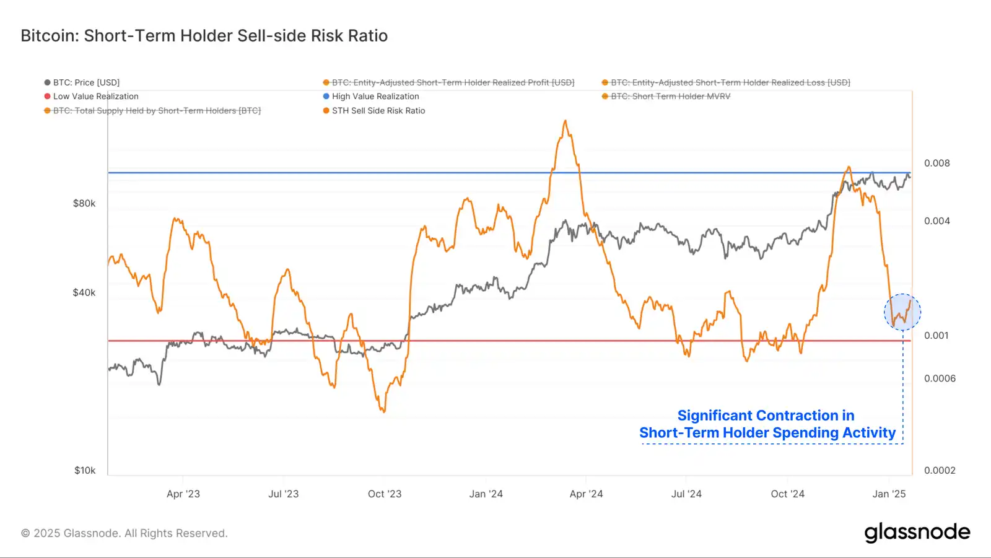Click the Jan '25 x-axis label
Viewport: 991px width, 558px height.
coord(889,494)
